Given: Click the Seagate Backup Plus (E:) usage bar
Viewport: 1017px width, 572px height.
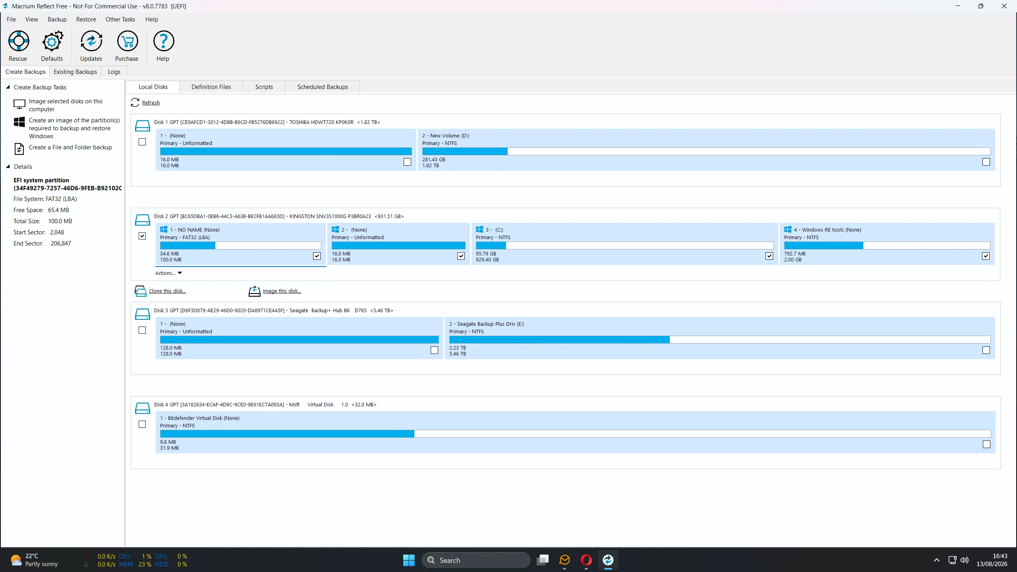Looking at the screenshot, I should 719,340.
